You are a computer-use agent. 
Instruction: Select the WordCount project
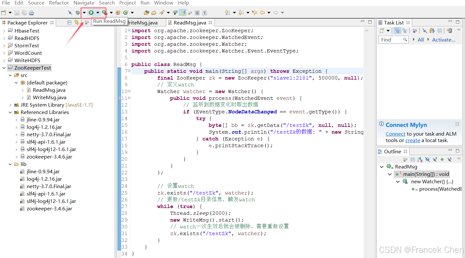click(x=28, y=53)
